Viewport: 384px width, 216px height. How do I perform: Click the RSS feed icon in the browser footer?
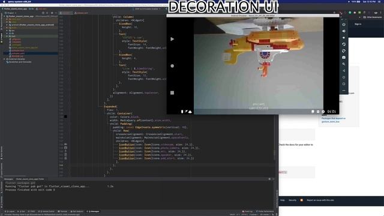301,200
